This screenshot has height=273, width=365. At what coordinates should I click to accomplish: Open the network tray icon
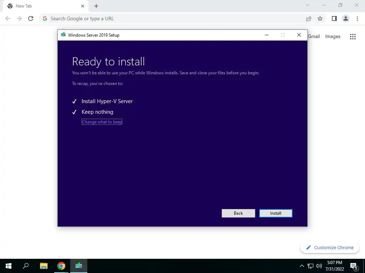[x=310, y=266]
